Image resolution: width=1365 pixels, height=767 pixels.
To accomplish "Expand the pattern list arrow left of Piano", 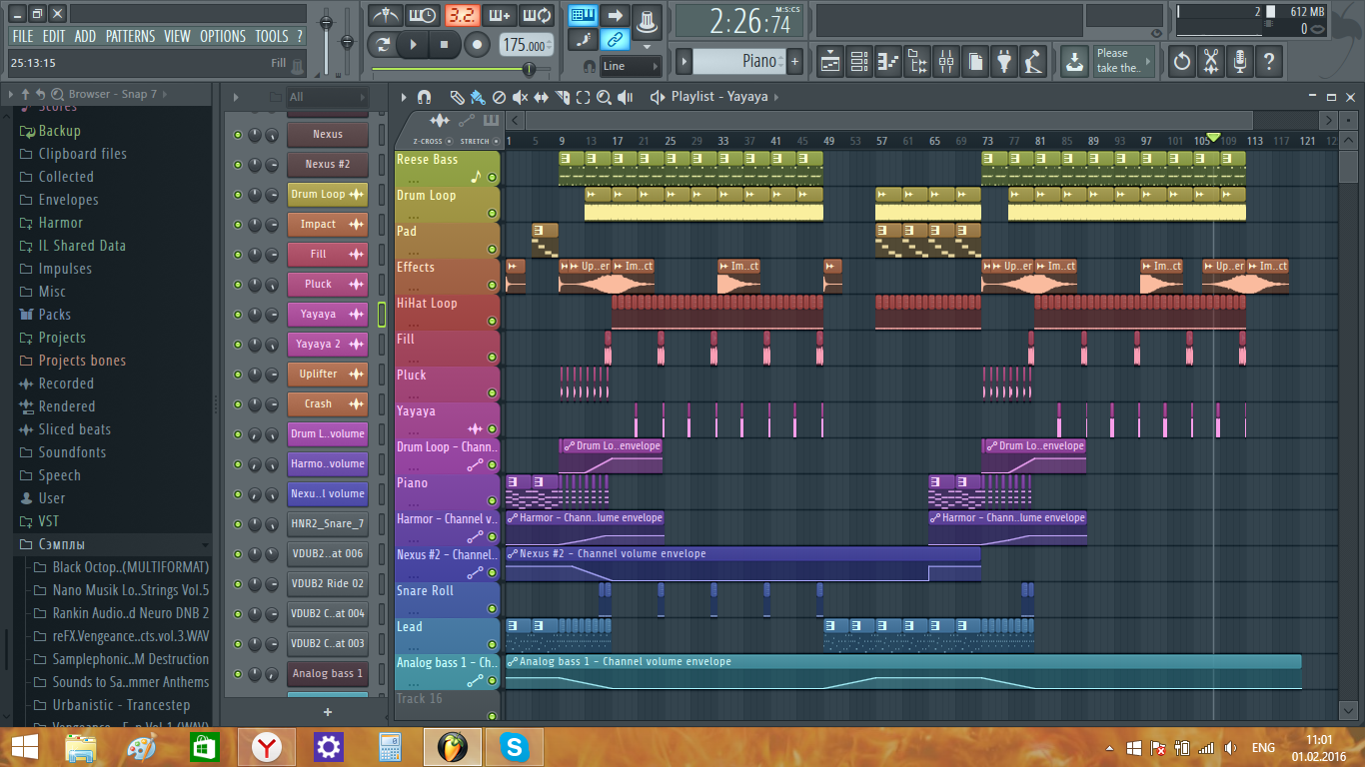I will (x=683, y=61).
